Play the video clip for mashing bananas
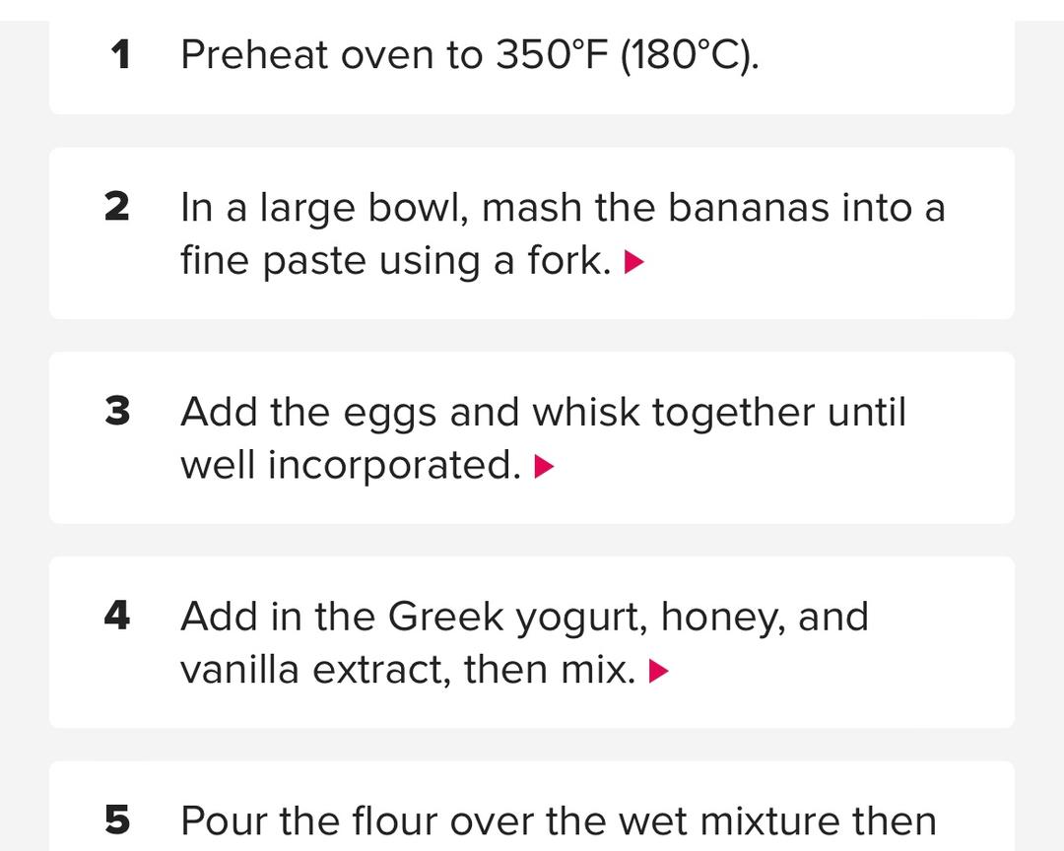Screen dimensions: 1064x851 (x=635, y=262)
